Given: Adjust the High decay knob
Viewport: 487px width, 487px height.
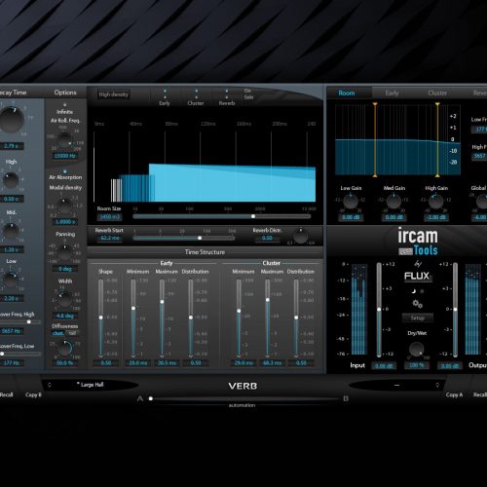Looking at the screenshot, I should click(x=11, y=180).
